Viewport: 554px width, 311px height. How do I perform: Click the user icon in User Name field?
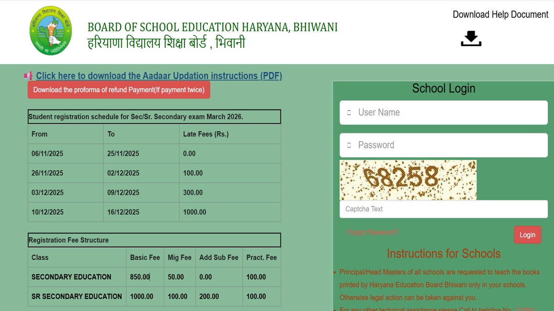tap(349, 112)
